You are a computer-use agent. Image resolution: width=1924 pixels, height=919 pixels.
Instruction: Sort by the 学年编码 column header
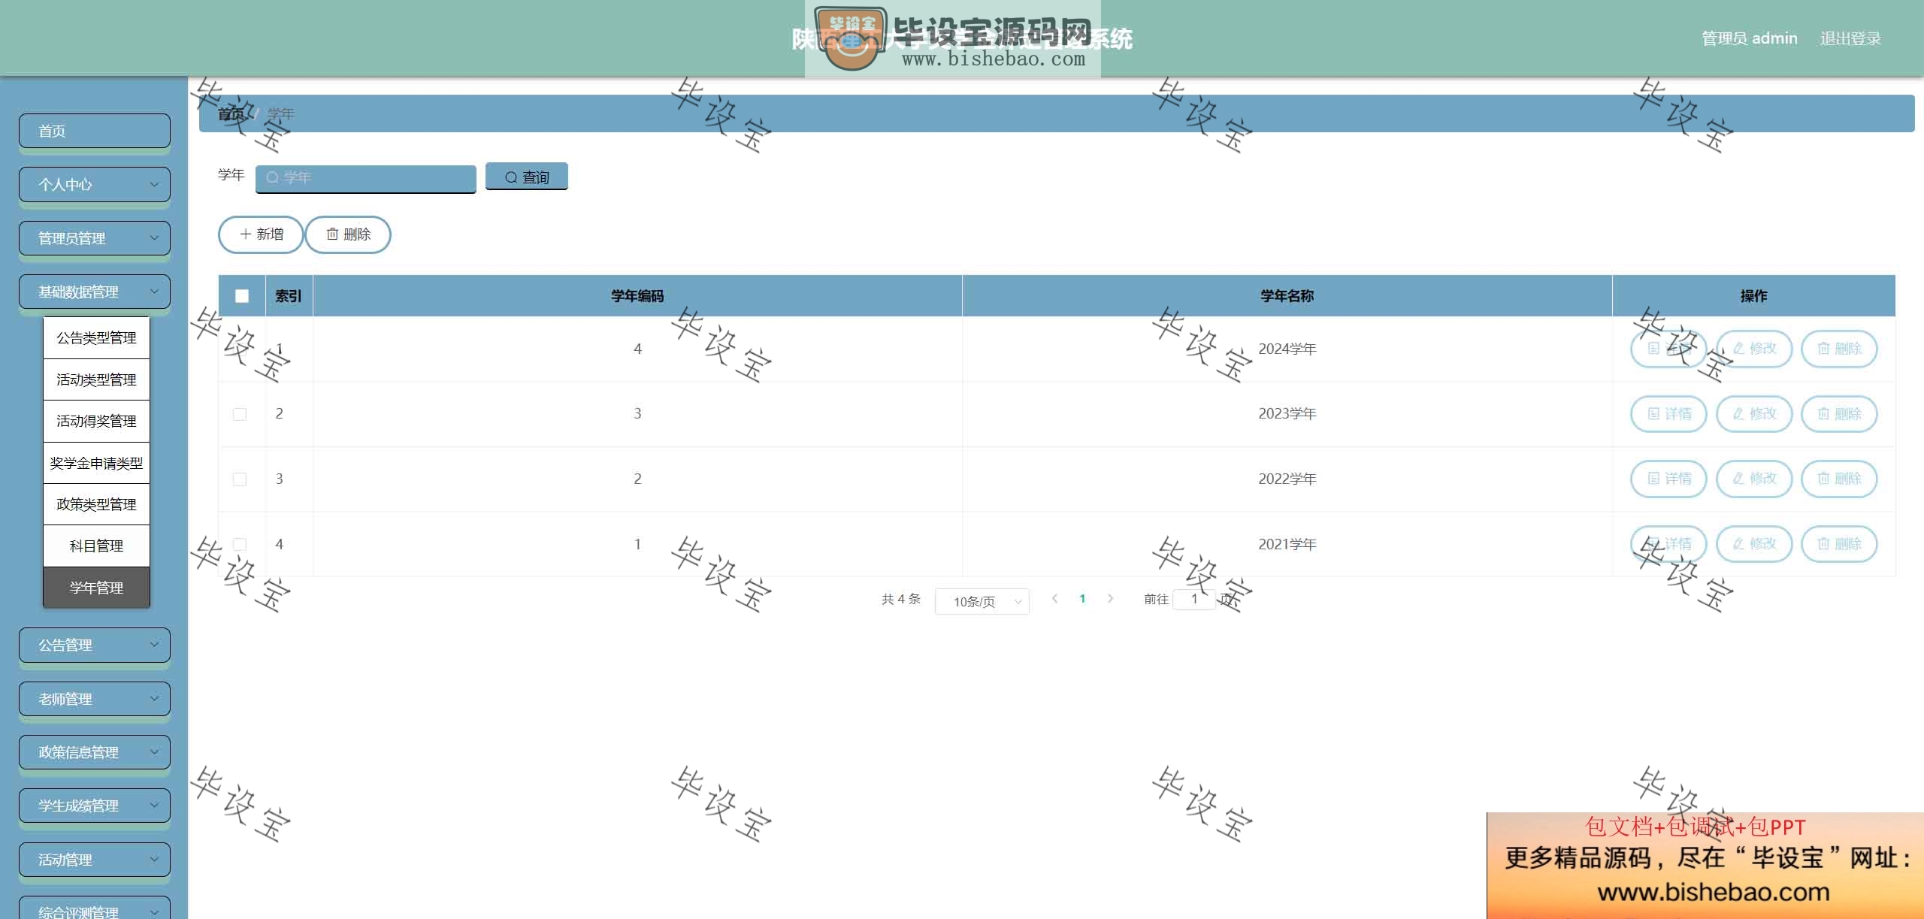point(637,296)
